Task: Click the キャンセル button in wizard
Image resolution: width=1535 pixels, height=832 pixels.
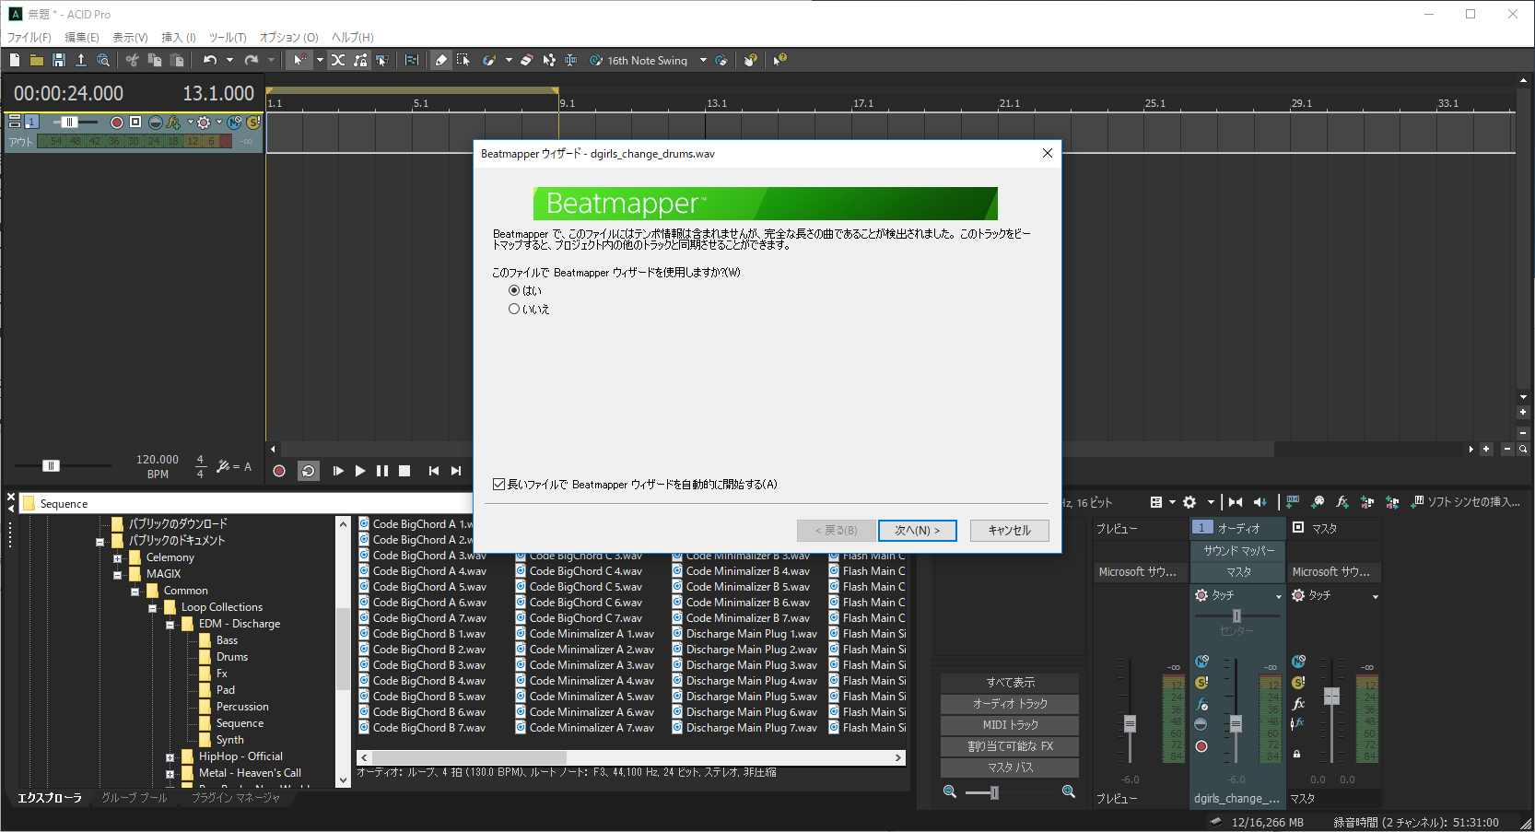Action: pos(1009,531)
